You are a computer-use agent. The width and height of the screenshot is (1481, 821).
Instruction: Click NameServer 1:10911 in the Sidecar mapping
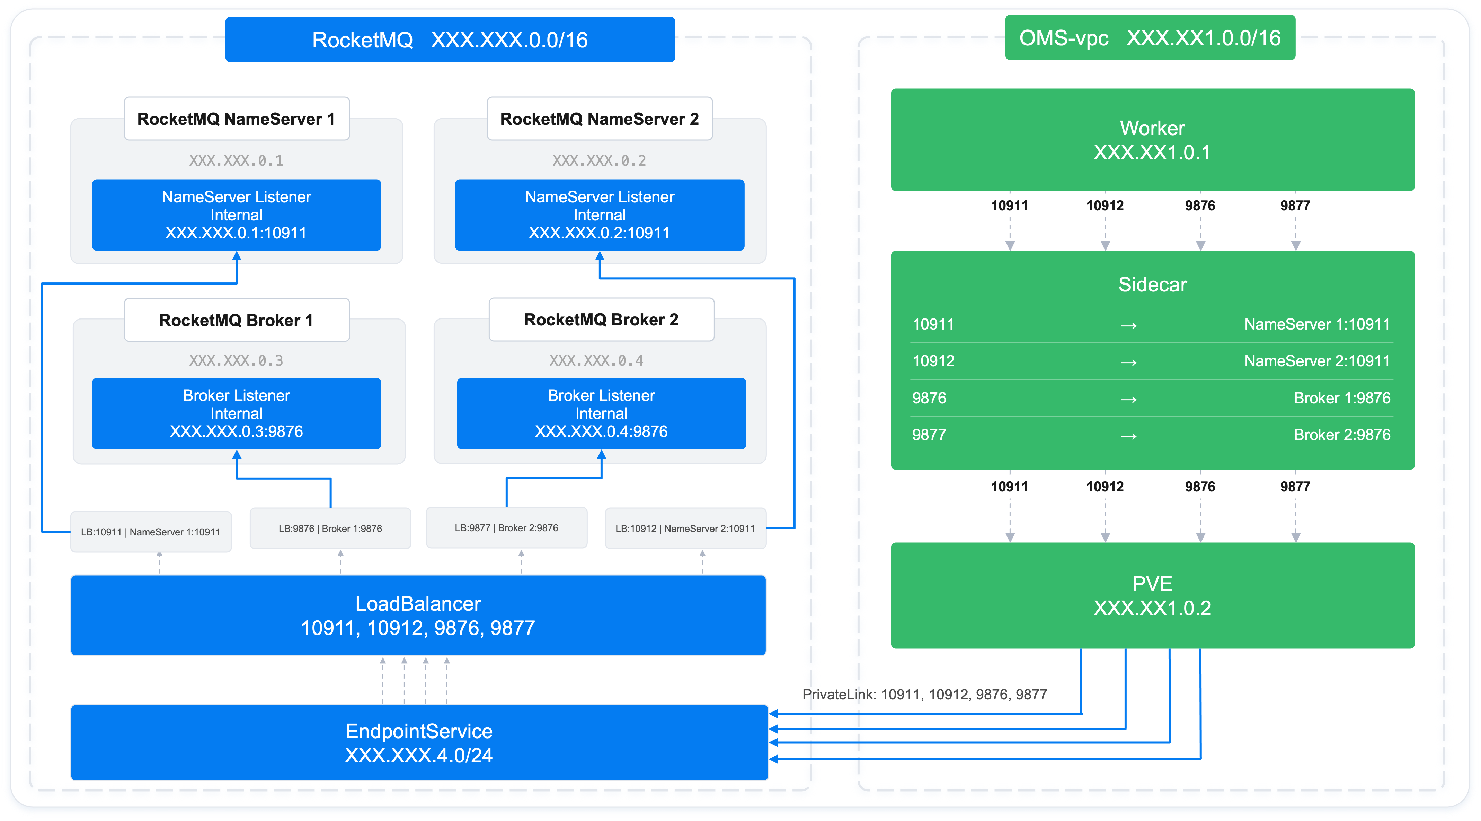pyautogui.click(x=1316, y=324)
